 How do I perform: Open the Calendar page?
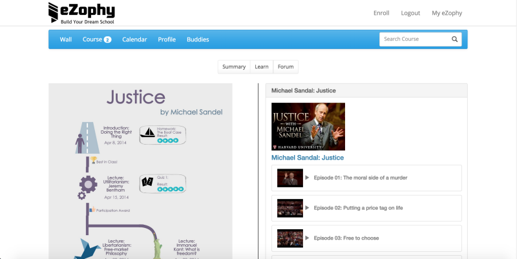click(x=134, y=39)
